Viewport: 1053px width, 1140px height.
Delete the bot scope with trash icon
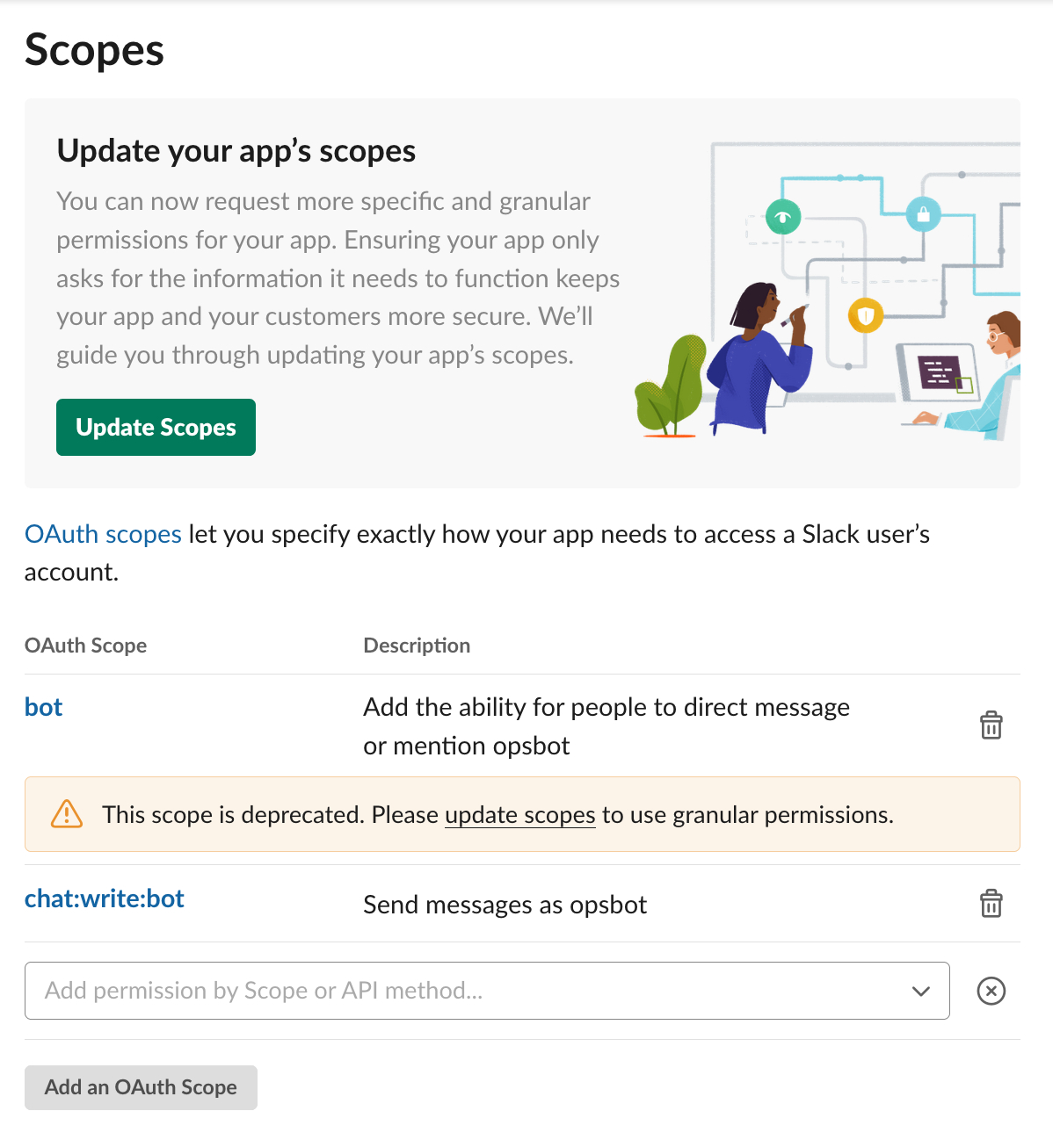(991, 725)
